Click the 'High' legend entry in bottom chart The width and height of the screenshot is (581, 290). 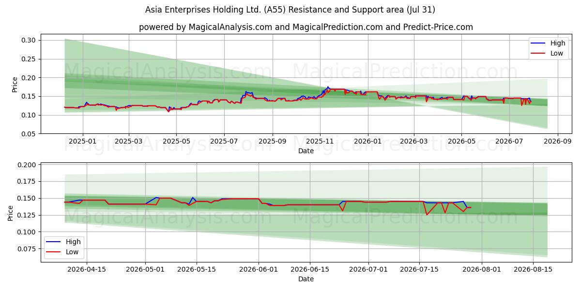(74, 242)
